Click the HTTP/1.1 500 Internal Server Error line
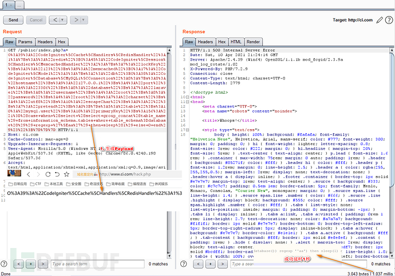The width and height of the screenshot is (395, 276). pyautogui.click(x=232, y=50)
